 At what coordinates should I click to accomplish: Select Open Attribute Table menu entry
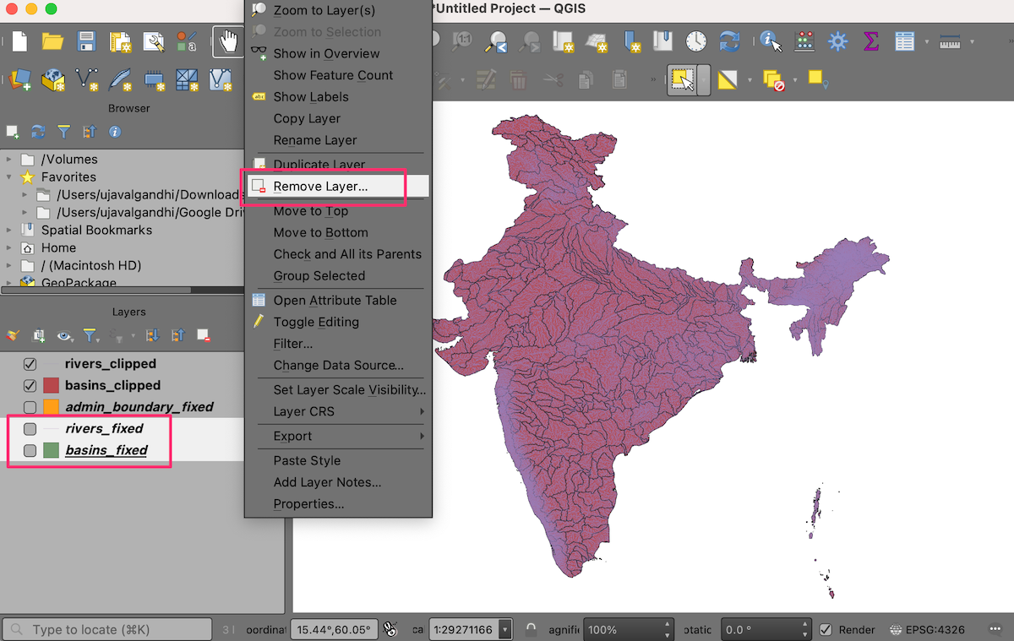point(335,301)
